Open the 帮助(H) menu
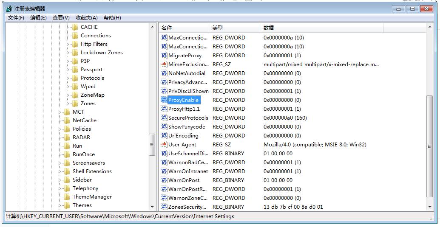440x227 pixels. (x=112, y=18)
